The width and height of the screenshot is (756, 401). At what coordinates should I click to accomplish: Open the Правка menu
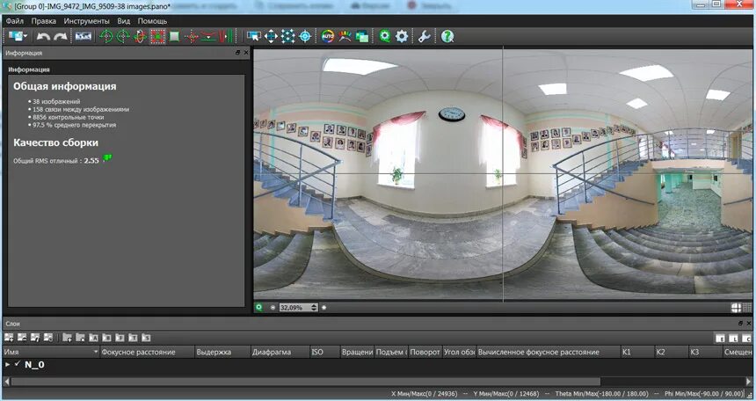43,21
